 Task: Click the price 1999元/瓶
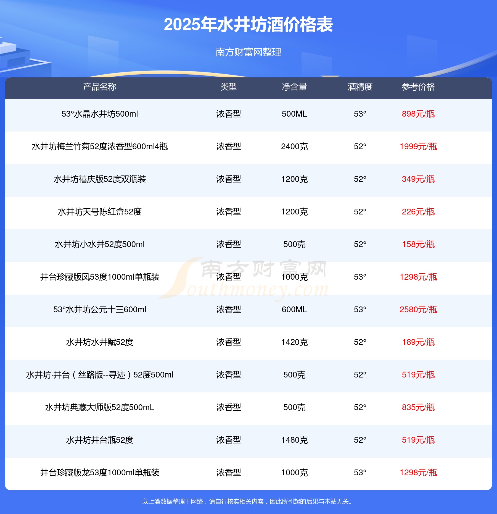tap(418, 146)
